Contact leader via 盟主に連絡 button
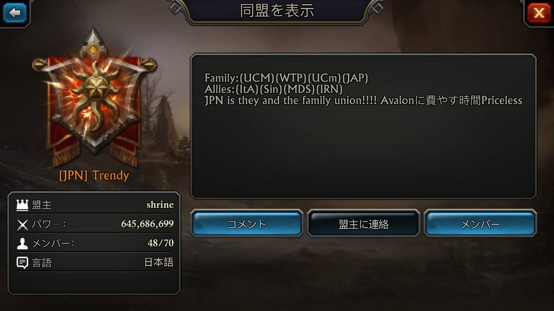The height and width of the screenshot is (311, 554). (x=363, y=224)
